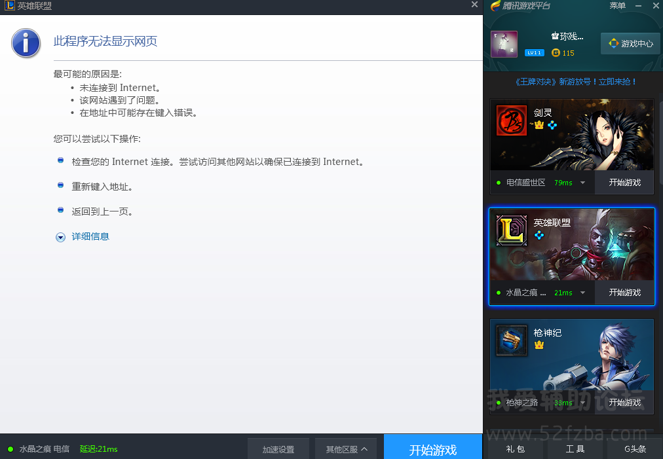Viewport: 663px width, 459px height.
Task: Start 枪神纪 with its 开始游戏 button
Action: pos(624,403)
